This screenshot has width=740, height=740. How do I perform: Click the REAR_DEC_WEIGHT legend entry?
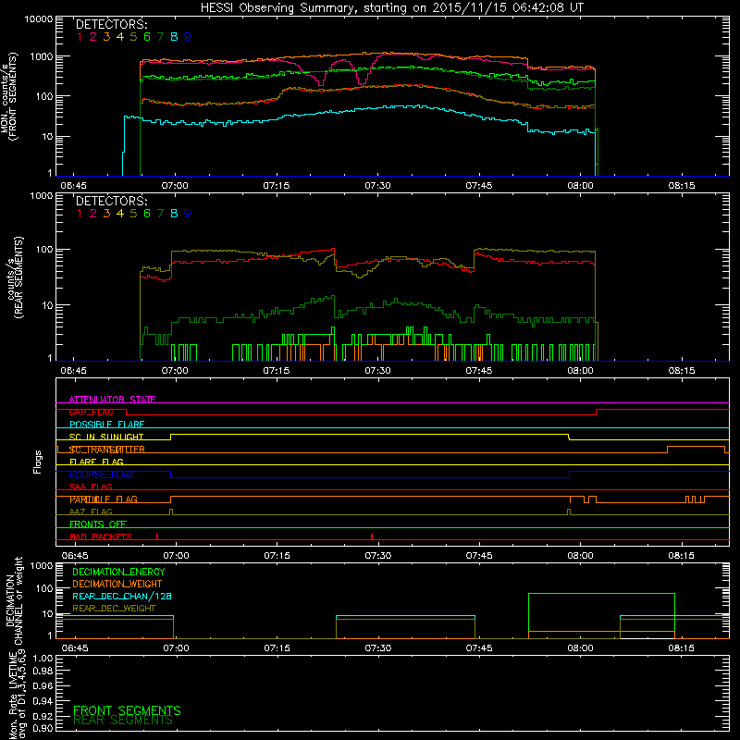pyautogui.click(x=114, y=609)
